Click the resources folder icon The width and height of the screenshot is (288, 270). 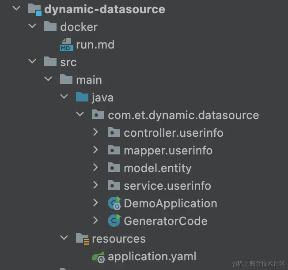pyautogui.click(x=82, y=239)
